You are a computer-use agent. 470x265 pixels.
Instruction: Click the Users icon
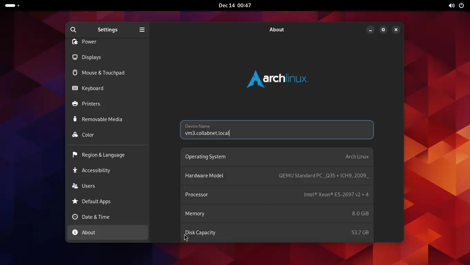75,186
